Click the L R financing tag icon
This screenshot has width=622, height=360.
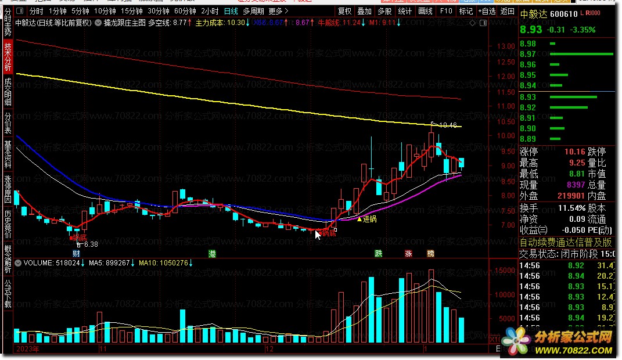click(x=590, y=13)
